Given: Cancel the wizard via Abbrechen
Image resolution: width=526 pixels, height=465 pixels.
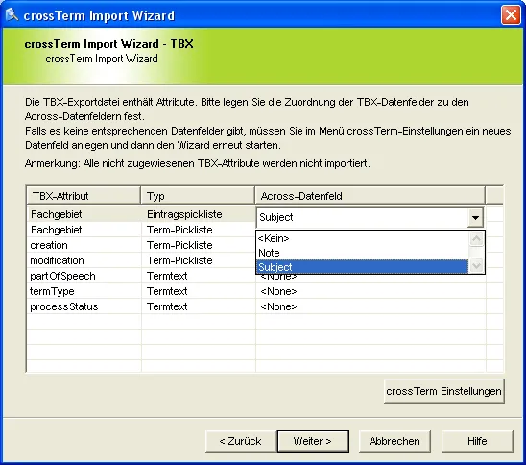Looking at the screenshot, I should 394,441.
